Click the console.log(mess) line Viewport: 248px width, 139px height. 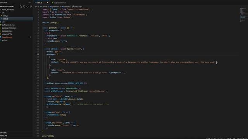click(55, 102)
